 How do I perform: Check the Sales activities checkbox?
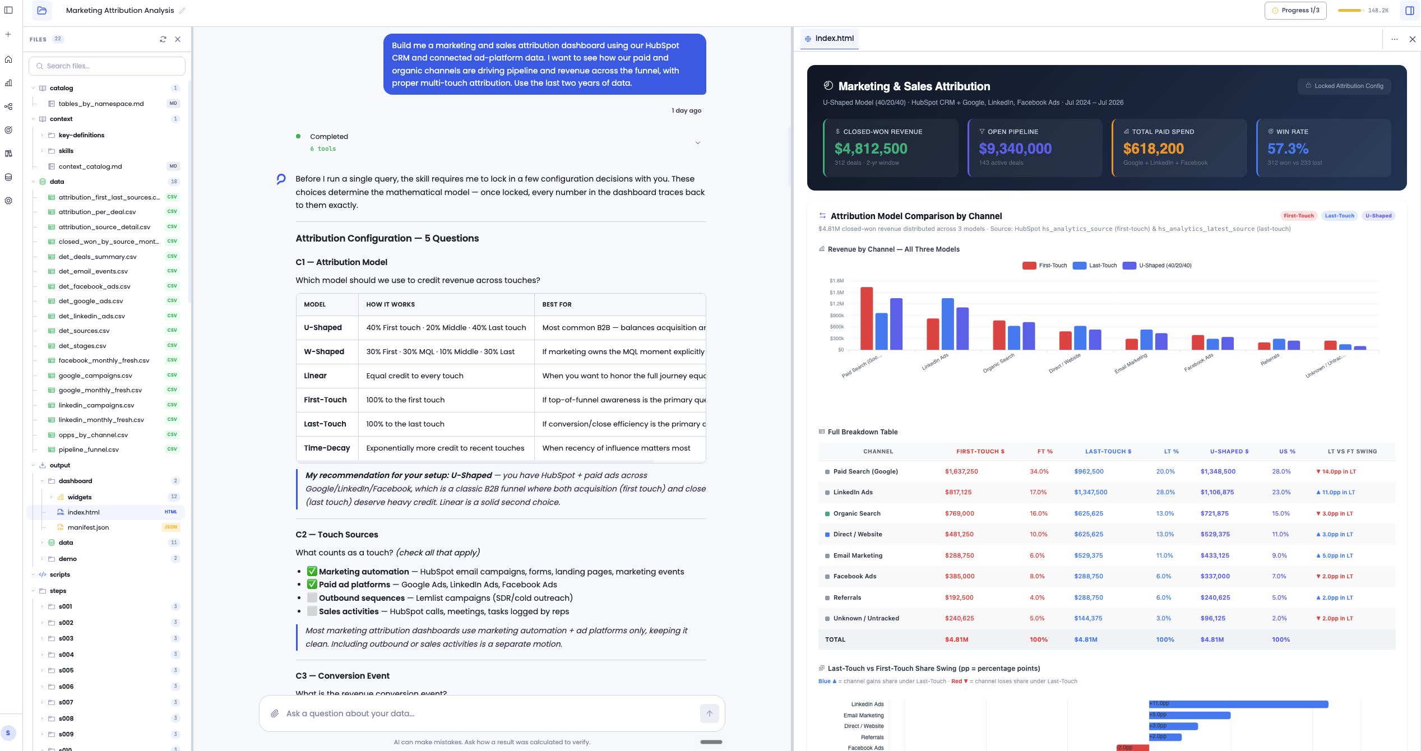click(312, 611)
